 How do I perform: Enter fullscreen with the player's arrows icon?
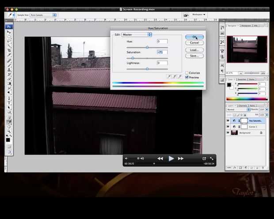[x=211, y=158]
